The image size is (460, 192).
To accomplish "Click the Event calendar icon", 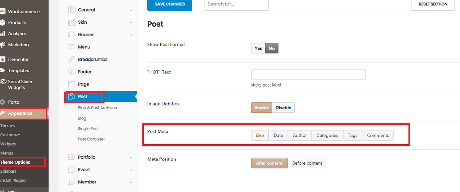I will click(x=72, y=170).
